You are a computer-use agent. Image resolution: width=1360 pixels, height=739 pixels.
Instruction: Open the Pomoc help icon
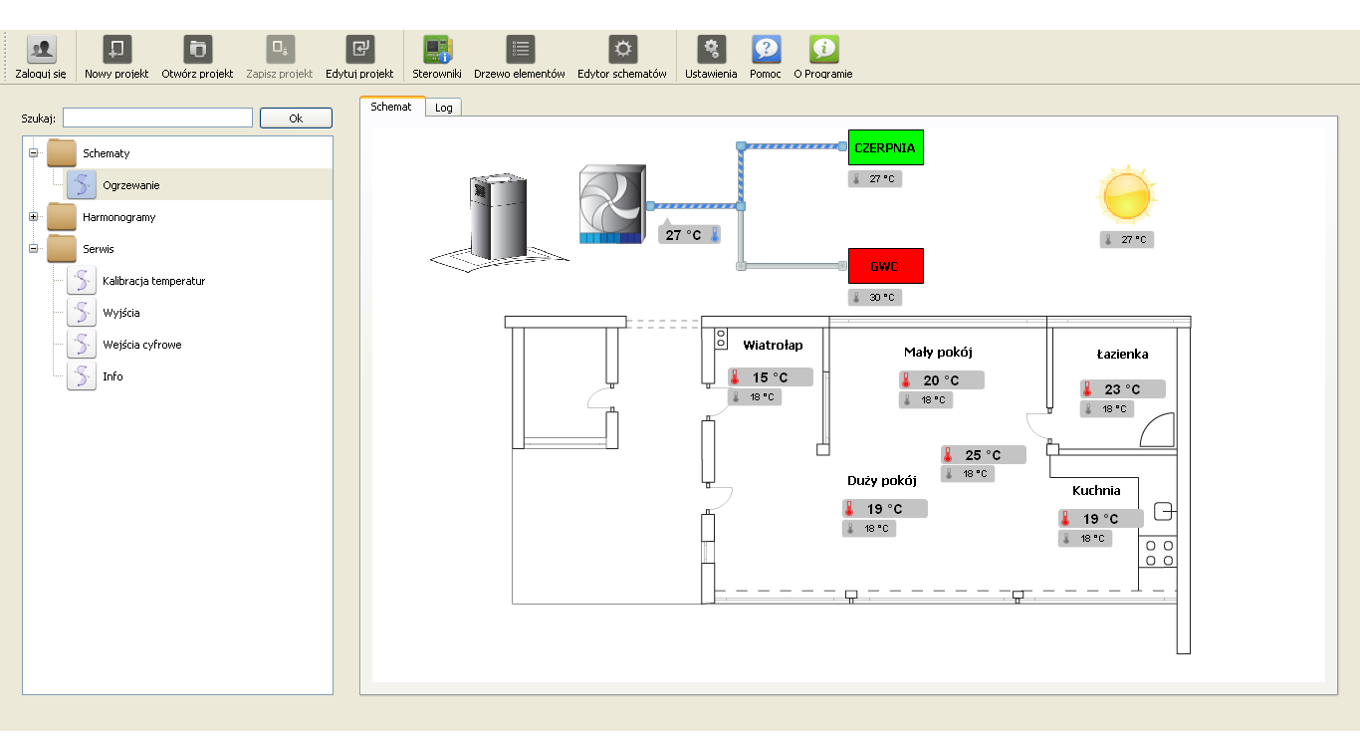click(766, 50)
